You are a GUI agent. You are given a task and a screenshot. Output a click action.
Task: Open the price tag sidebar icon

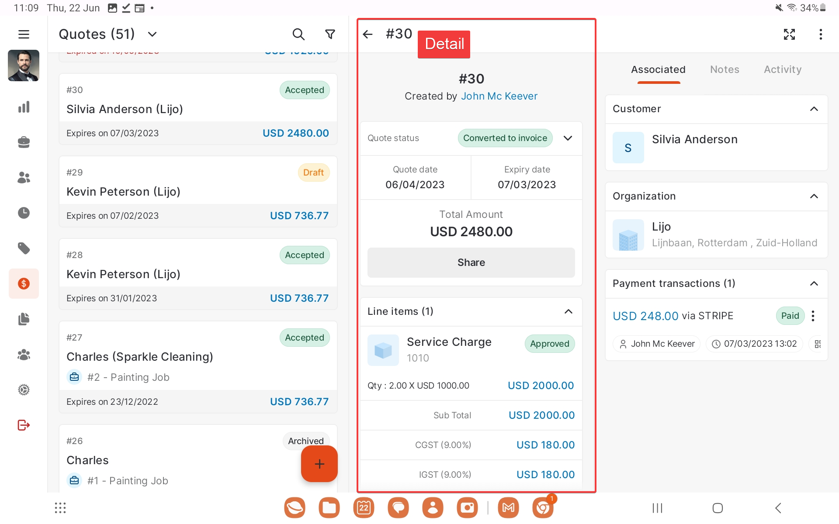tap(24, 248)
